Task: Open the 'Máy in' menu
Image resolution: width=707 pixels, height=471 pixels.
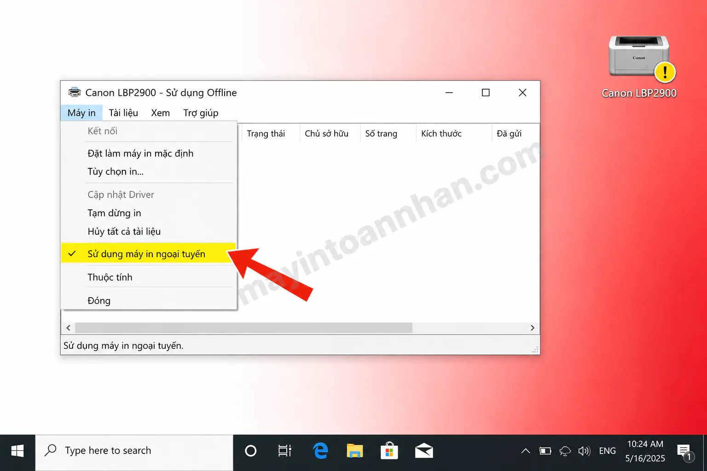Action: click(81, 113)
